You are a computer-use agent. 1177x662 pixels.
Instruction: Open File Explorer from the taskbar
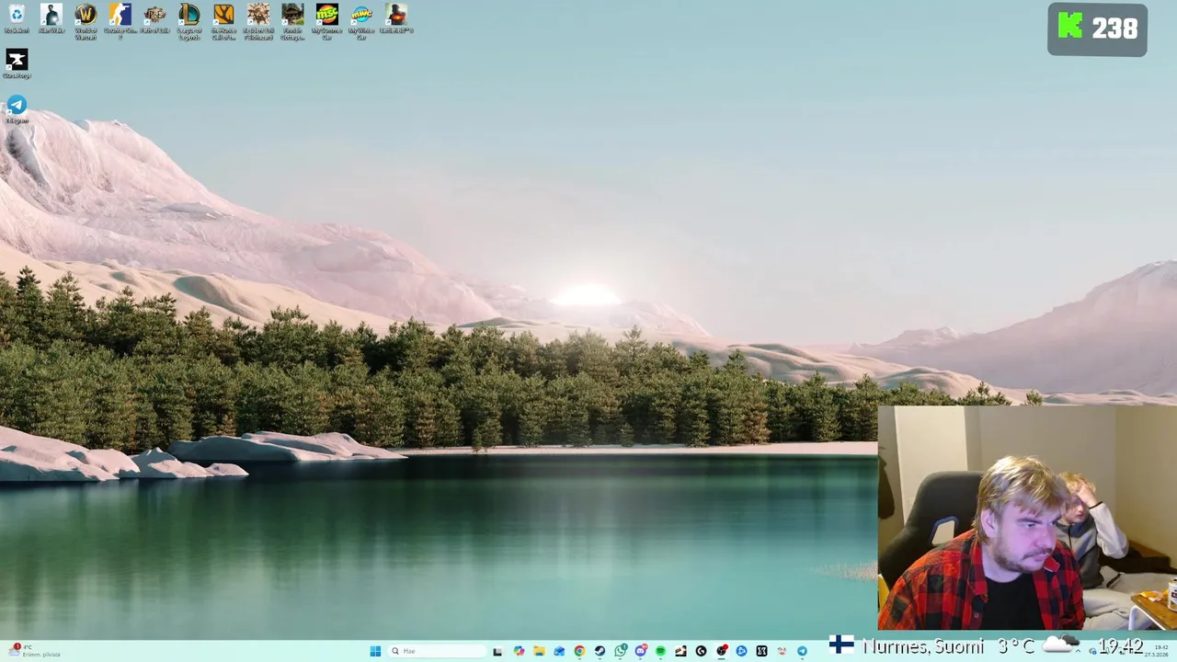[539, 651]
